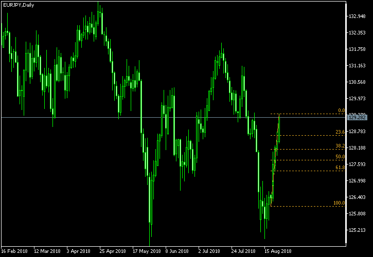Select the Fibonacci 38.2 level label
The width and height of the screenshot is (373, 257).
pos(340,146)
